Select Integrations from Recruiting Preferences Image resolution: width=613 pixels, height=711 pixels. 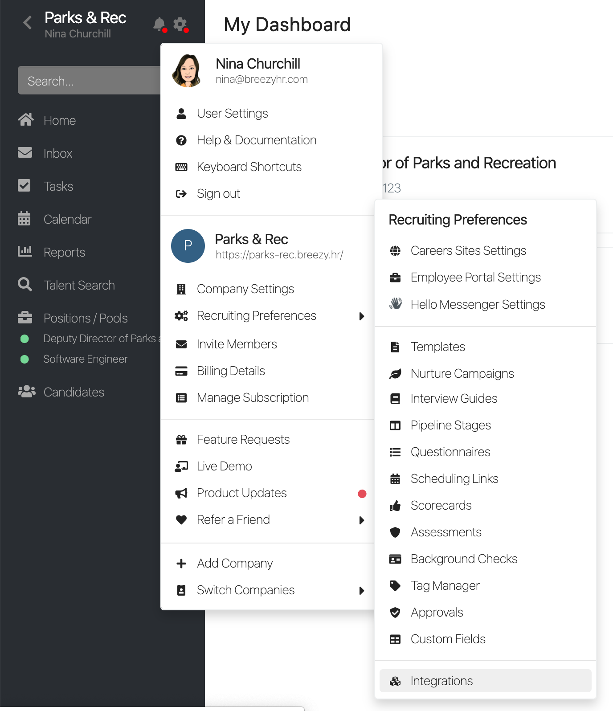(441, 681)
